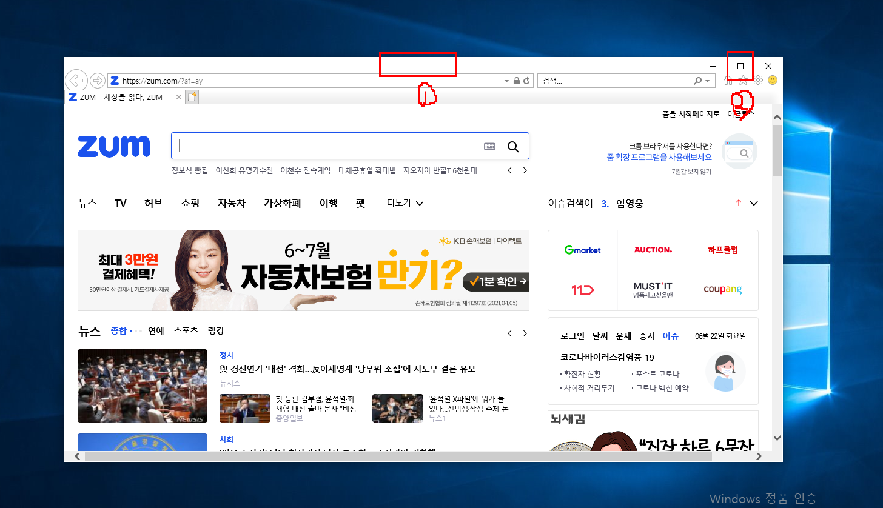The height and width of the screenshot is (508, 883).
Task: Click the vertical scrollbar thumb
Action: pyautogui.click(x=777, y=150)
